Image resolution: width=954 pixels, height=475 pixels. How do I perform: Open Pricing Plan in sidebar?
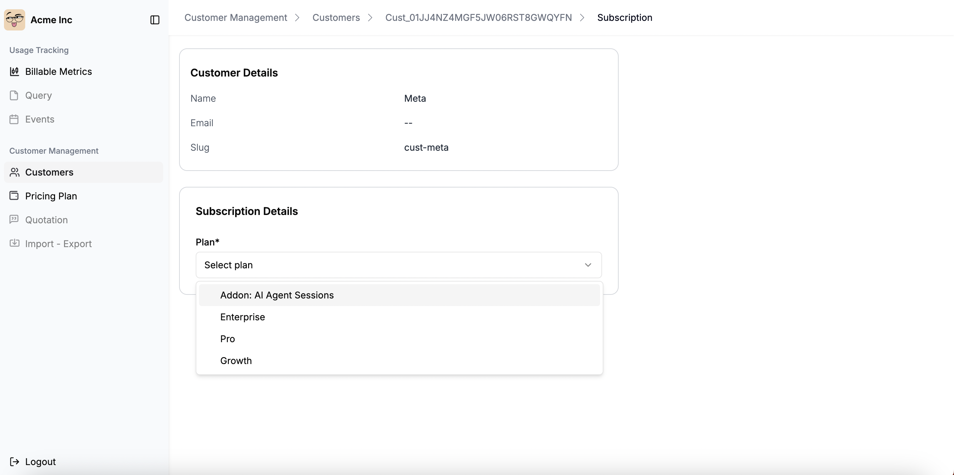coord(51,196)
